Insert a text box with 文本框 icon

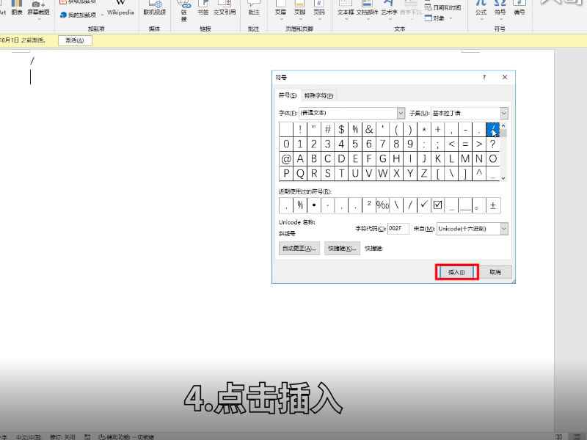click(x=346, y=10)
